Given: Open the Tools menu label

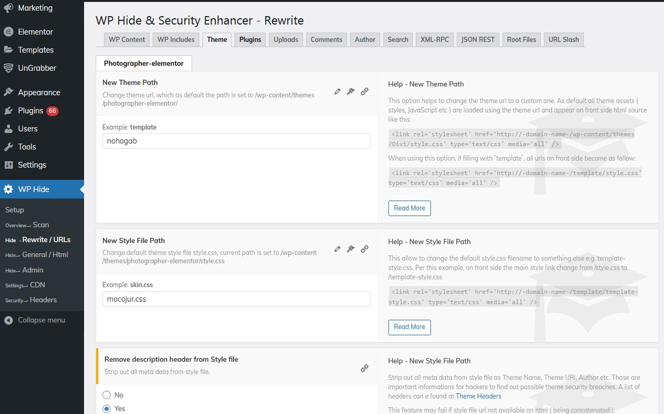Looking at the screenshot, I should 27,147.
